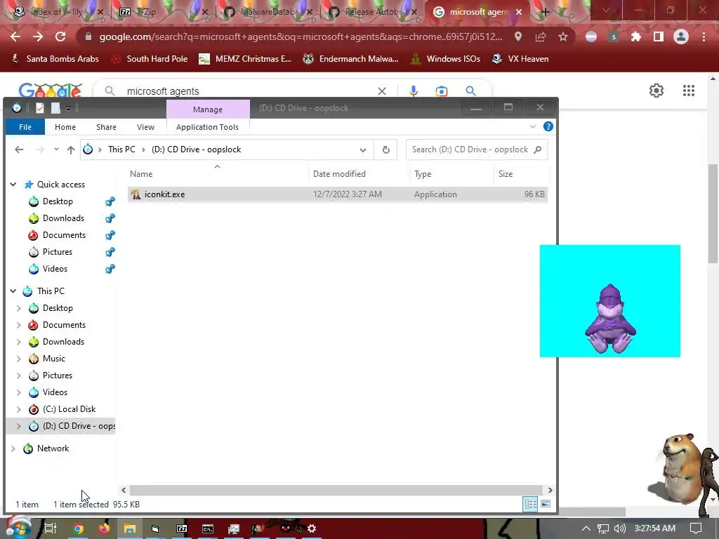The width and height of the screenshot is (719, 539).
Task: Clear the Google search box
Action: point(381,91)
